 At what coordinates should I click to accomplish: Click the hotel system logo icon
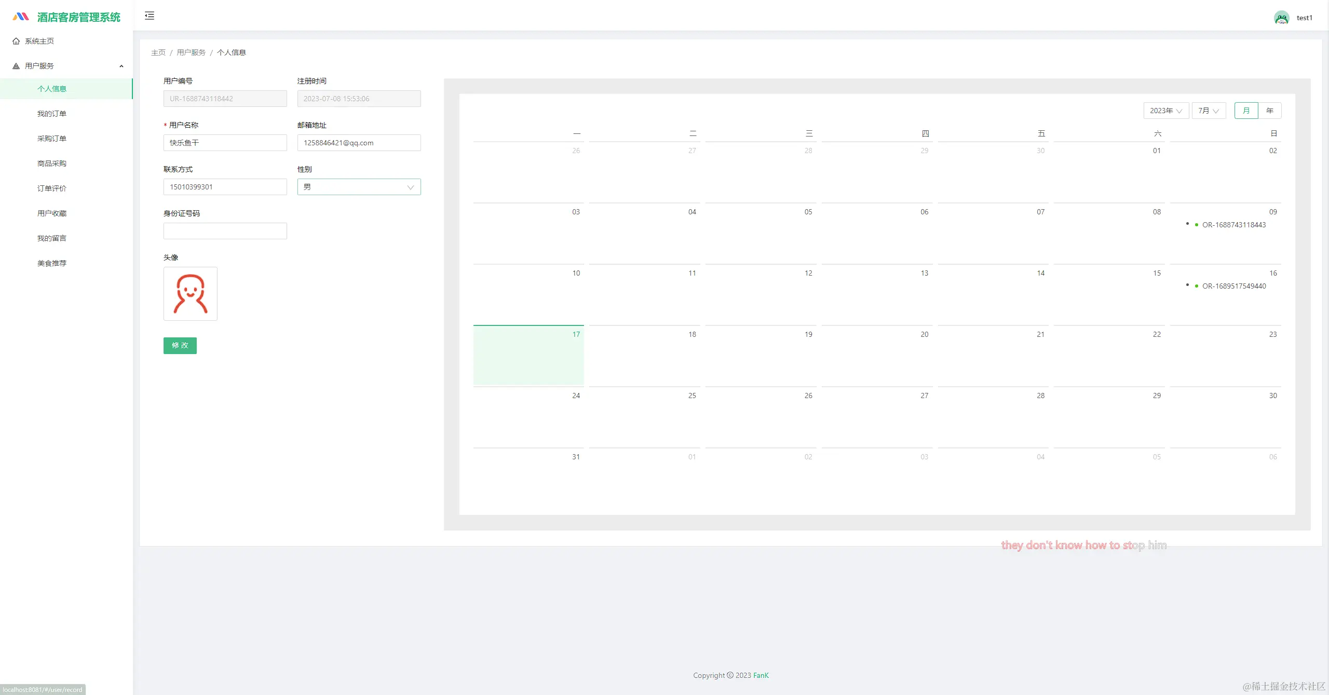pyautogui.click(x=21, y=17)
